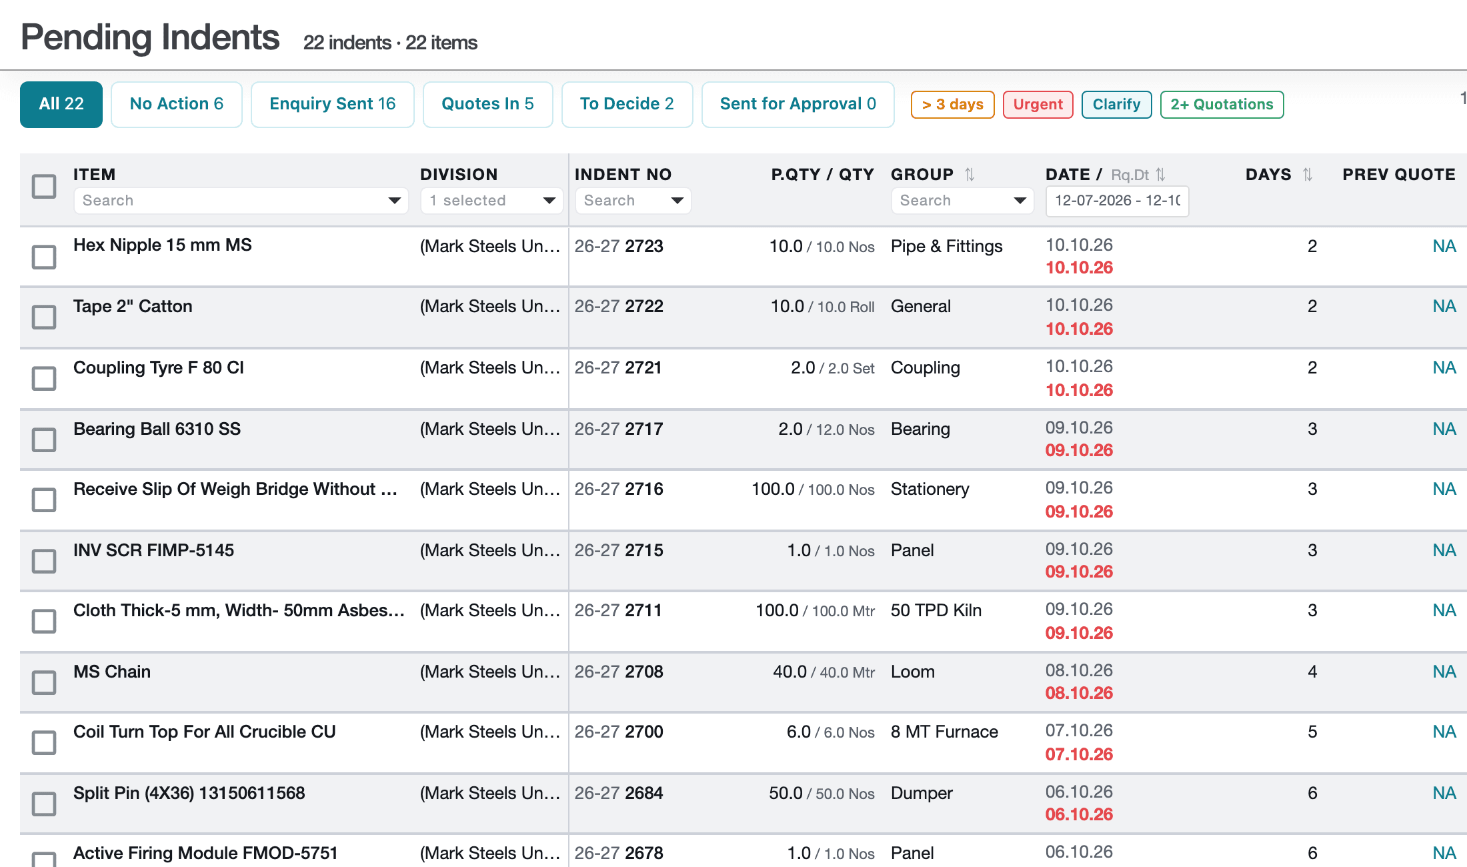Click indent number 26-27 2711
The height and width of the screenshot is (867, 1467).
pos(618,610)
